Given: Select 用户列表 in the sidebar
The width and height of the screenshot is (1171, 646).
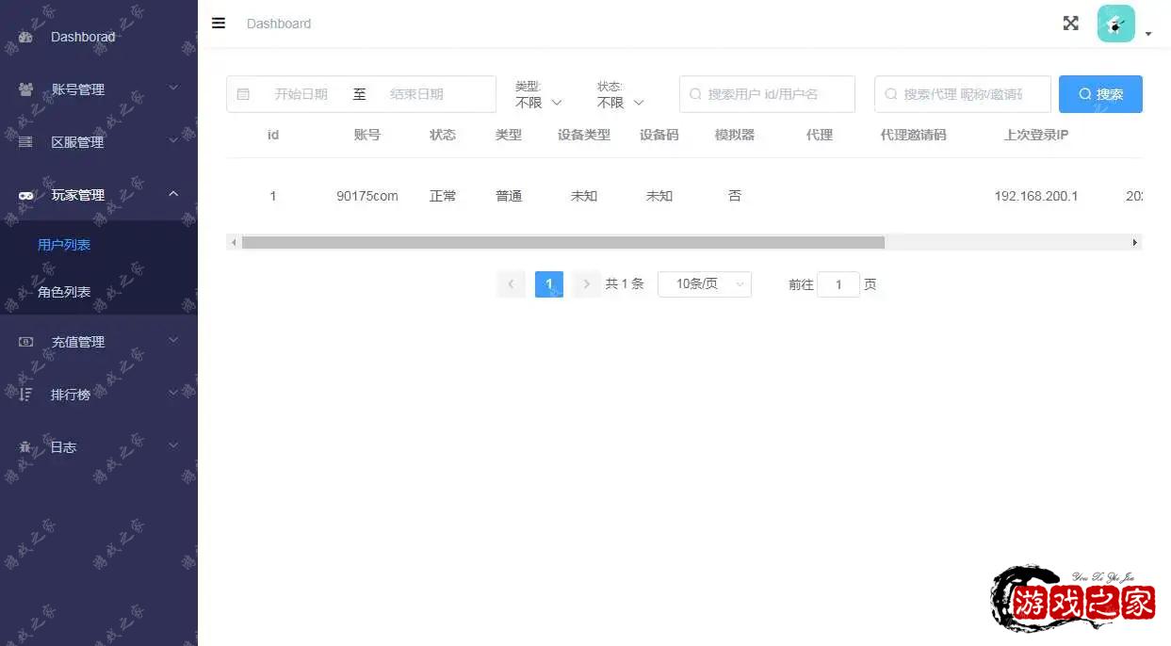Looking at the screenshot, I should (x=64, y=245).
